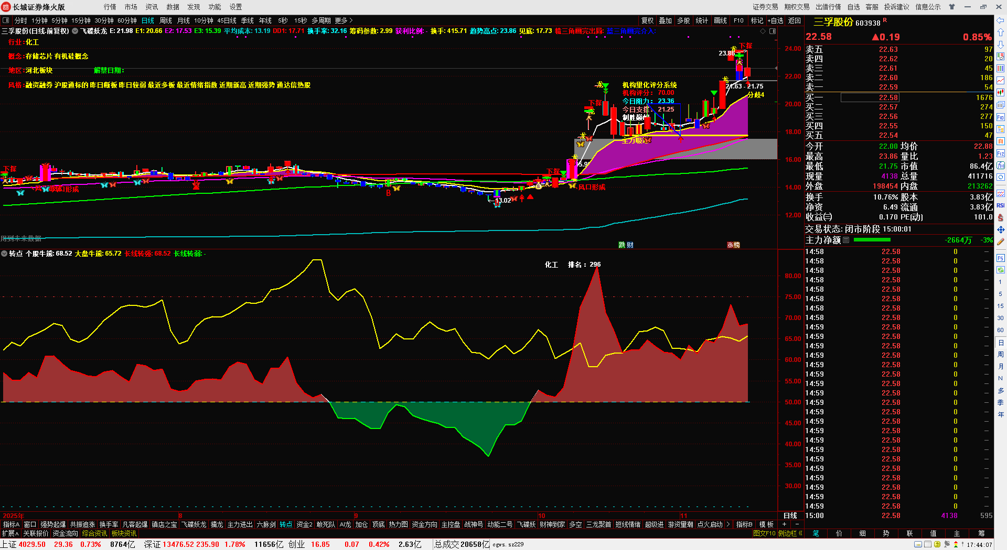This screenshot has height=550, width=1007.
Task: Switch to 15-minute period in right sidebar
Action: point(1000,306)
